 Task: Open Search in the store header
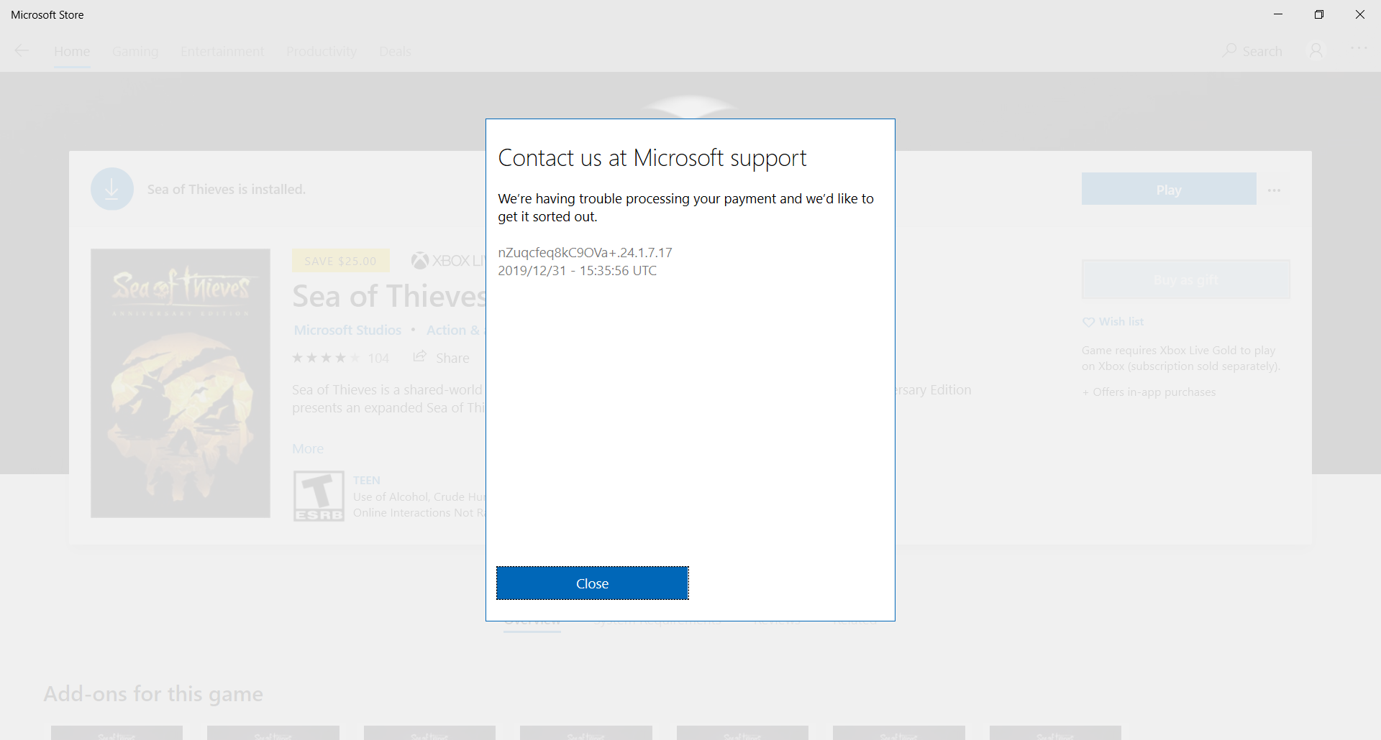point(1252,51)
